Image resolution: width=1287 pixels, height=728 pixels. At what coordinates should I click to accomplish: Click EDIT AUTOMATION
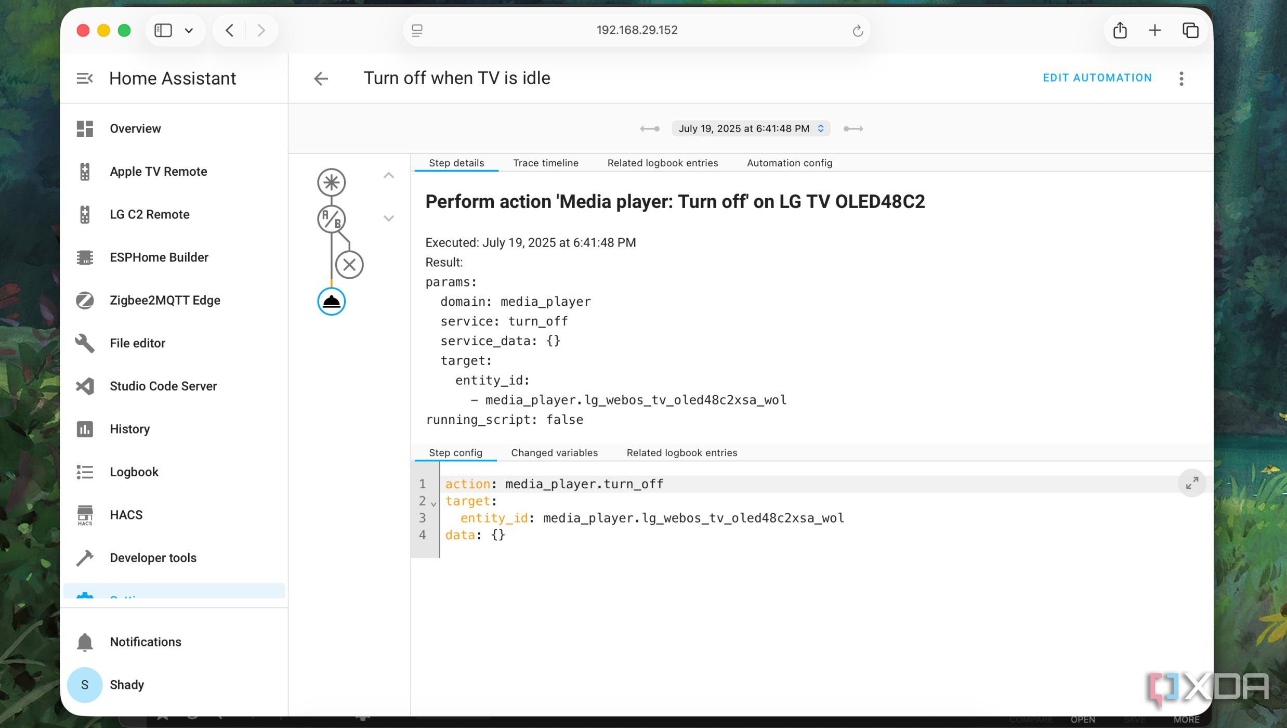tap(1097, 78)
